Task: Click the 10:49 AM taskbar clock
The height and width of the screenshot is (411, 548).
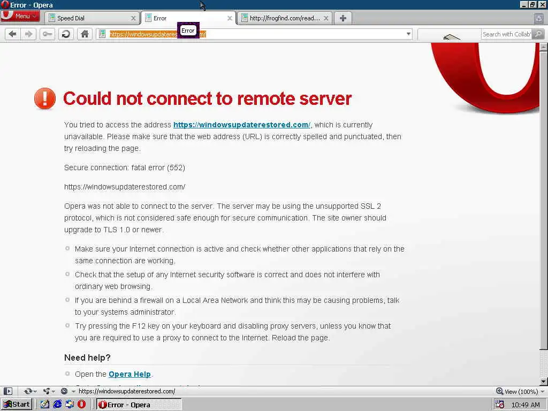Action: coord(526,405)
